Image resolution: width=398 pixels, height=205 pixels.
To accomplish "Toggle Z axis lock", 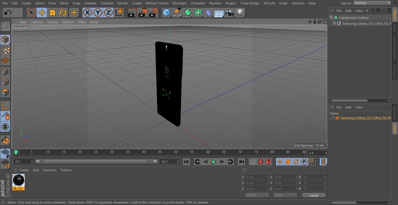I will [108, 13].
